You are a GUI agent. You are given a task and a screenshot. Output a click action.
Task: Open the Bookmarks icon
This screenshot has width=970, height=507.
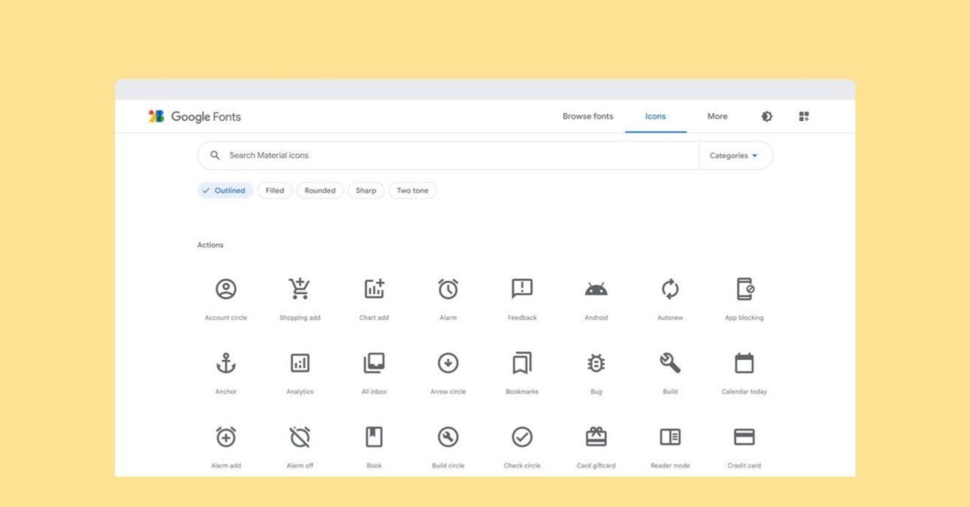(521, 363)
